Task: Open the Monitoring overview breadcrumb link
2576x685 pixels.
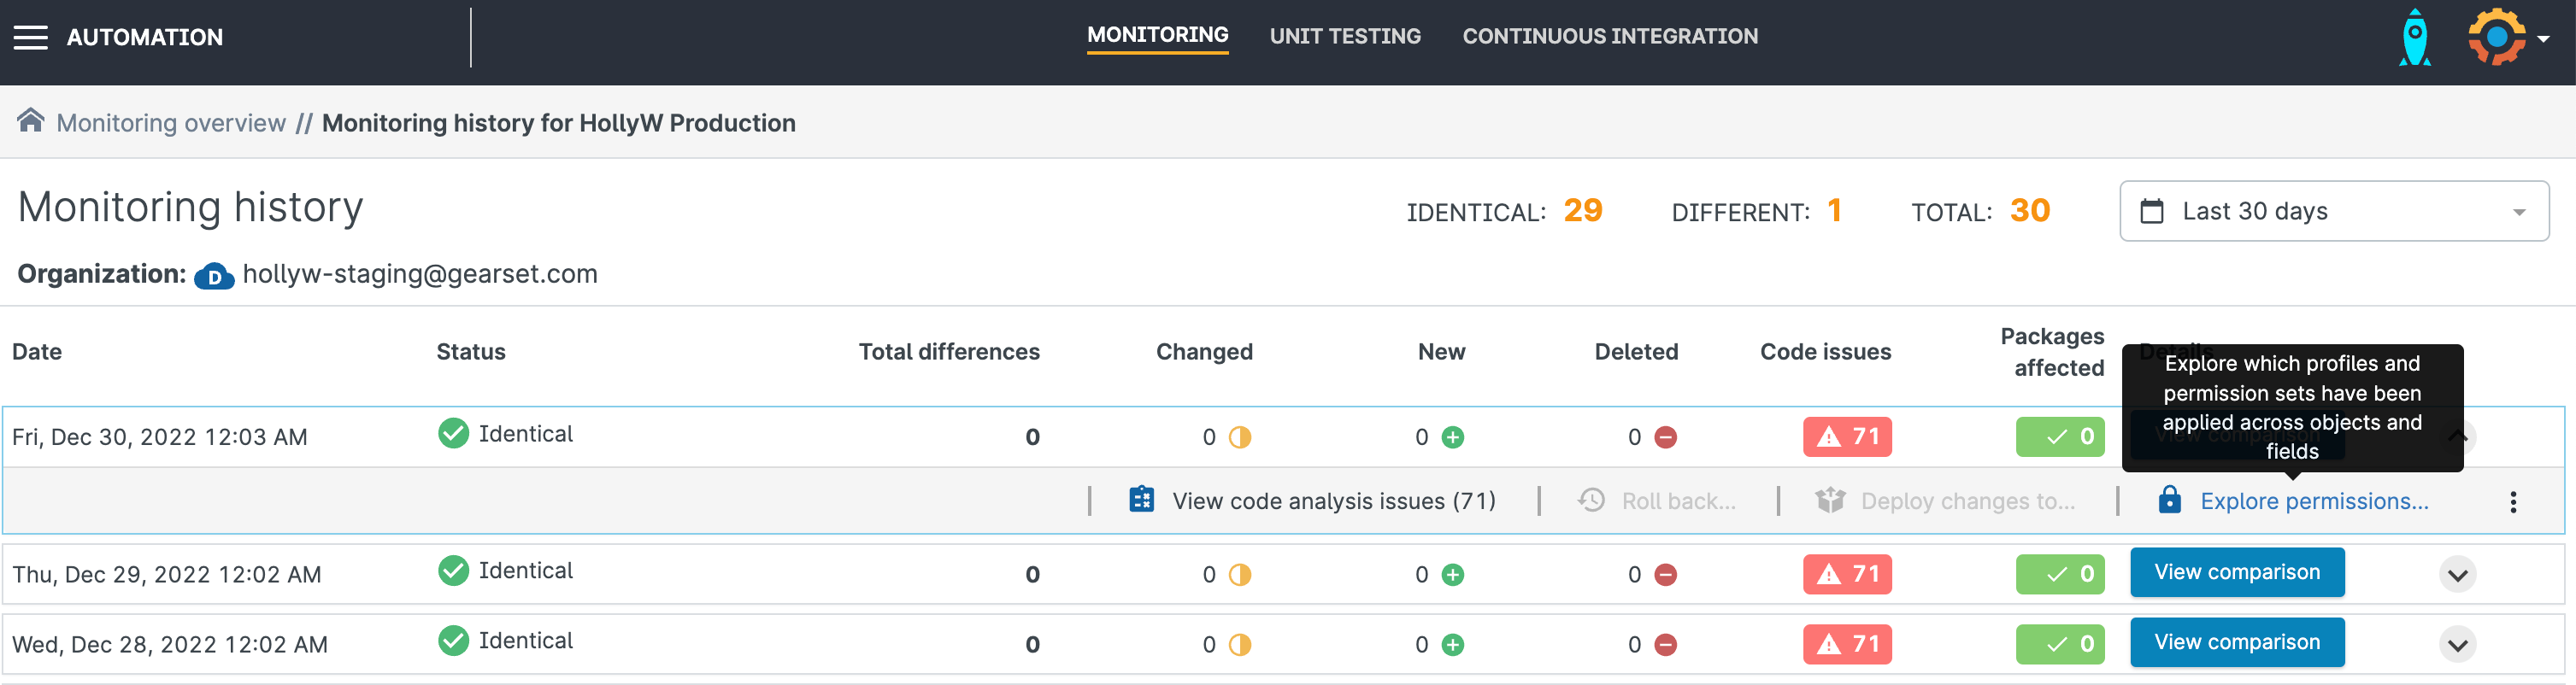Action: coord(171,123)
